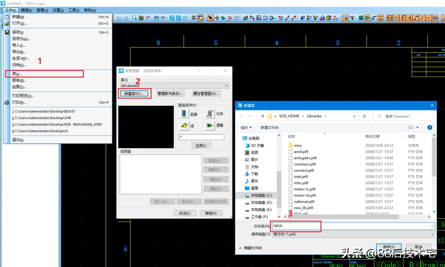Open the library (库) dropdown showing All Libraries
445x267 pixels.
pos(175,86)
